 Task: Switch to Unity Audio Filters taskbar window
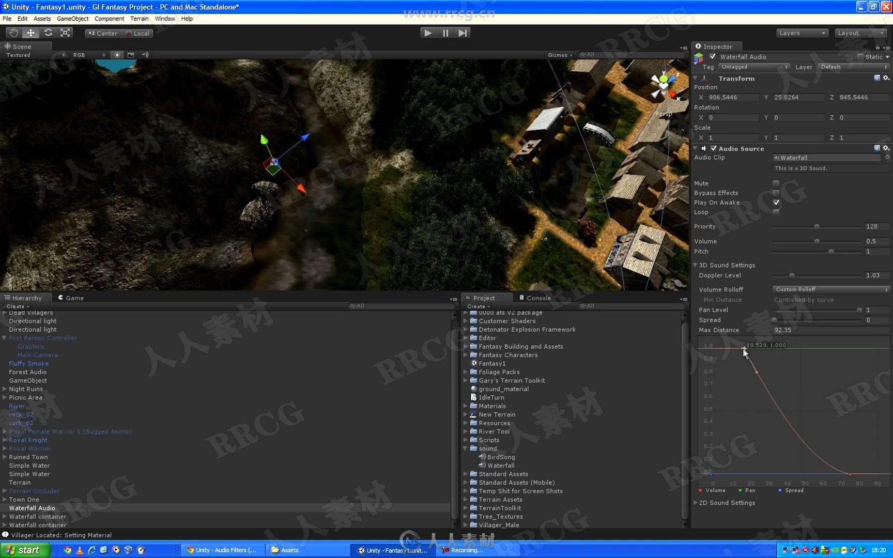(222, 550)
